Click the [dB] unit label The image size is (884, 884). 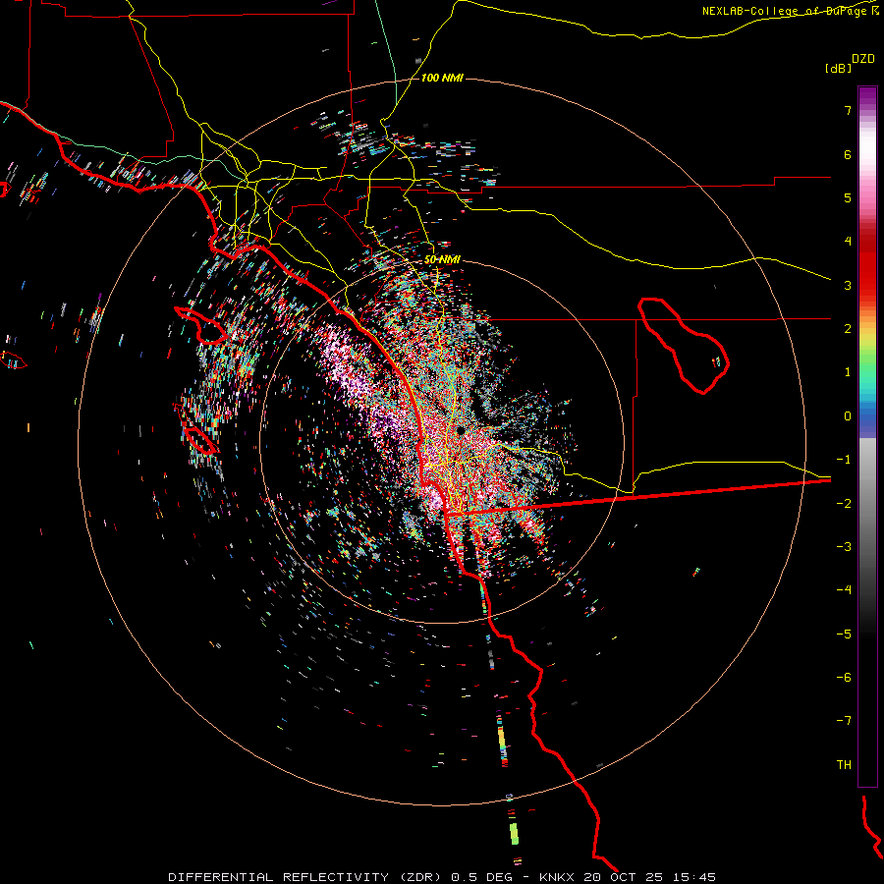tap(838, 68)
